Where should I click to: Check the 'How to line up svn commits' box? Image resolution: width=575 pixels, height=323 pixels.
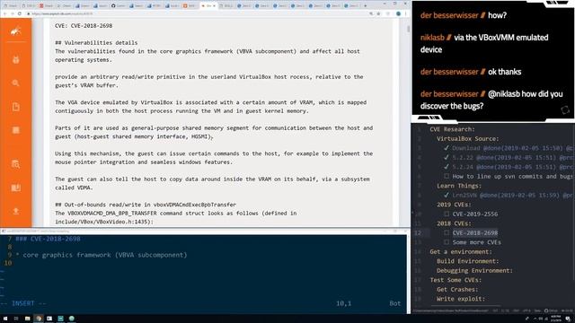(447, 177)
